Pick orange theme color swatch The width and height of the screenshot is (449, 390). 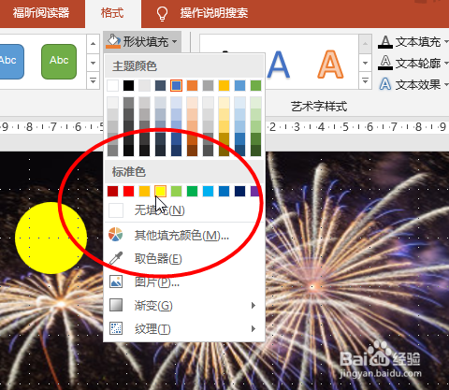click(x=192, y=85)
